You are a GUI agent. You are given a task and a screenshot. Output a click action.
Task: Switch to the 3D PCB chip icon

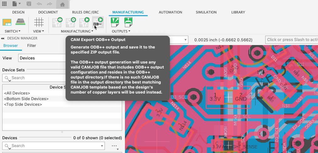point(20,22)
